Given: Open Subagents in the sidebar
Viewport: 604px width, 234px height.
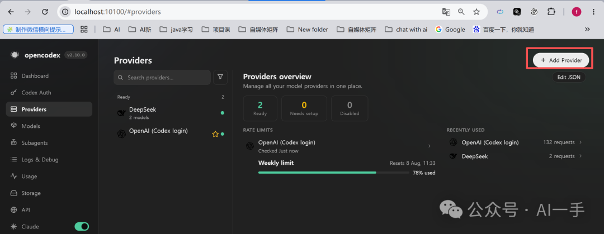Looking at the screenshot, I should click(49, 143).
